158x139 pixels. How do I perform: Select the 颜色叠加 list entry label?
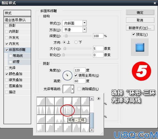15,74
